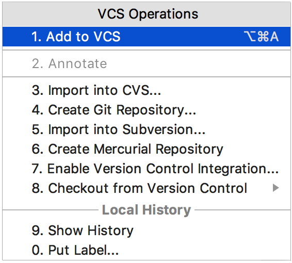Select Import into Subversion...
The image size is (292, 263).
(x=147, y=129)
